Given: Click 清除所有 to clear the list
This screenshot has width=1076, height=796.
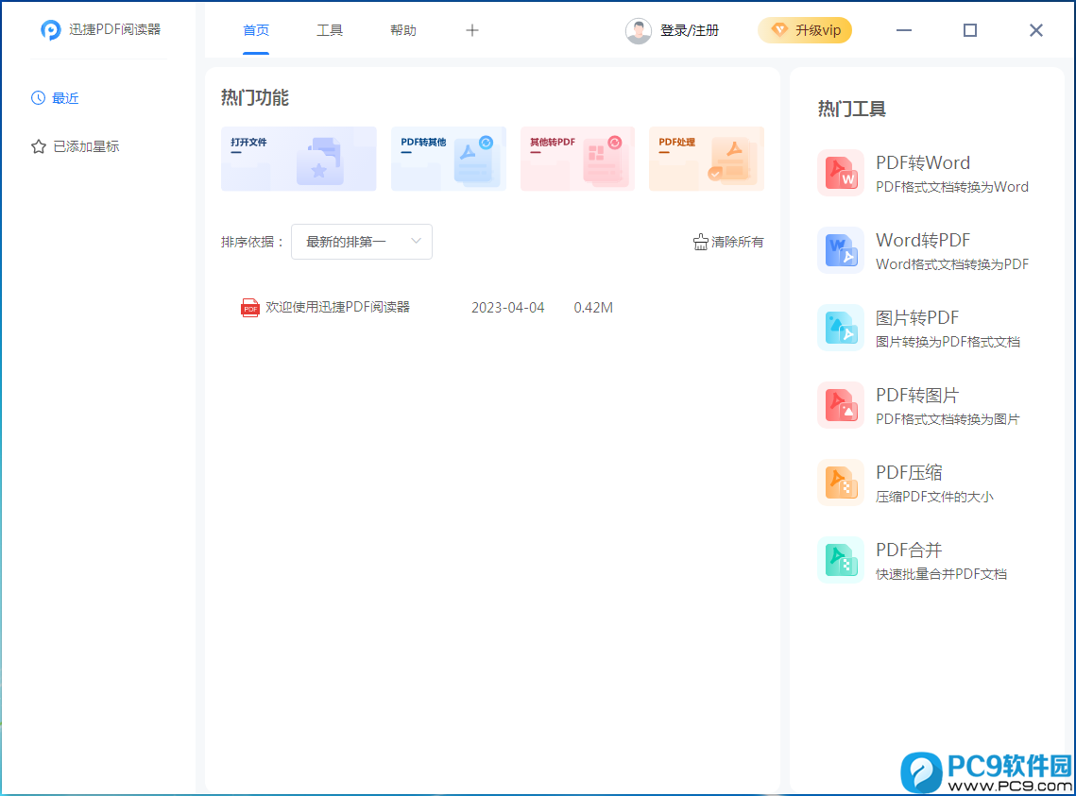Looking at the screenshot, I should (x=737, y=242).
